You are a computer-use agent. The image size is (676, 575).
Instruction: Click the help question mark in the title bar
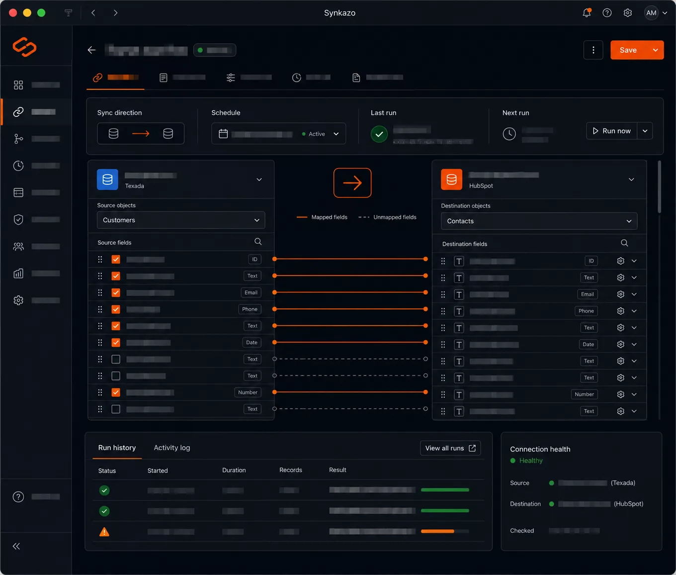tap(607, 13)
